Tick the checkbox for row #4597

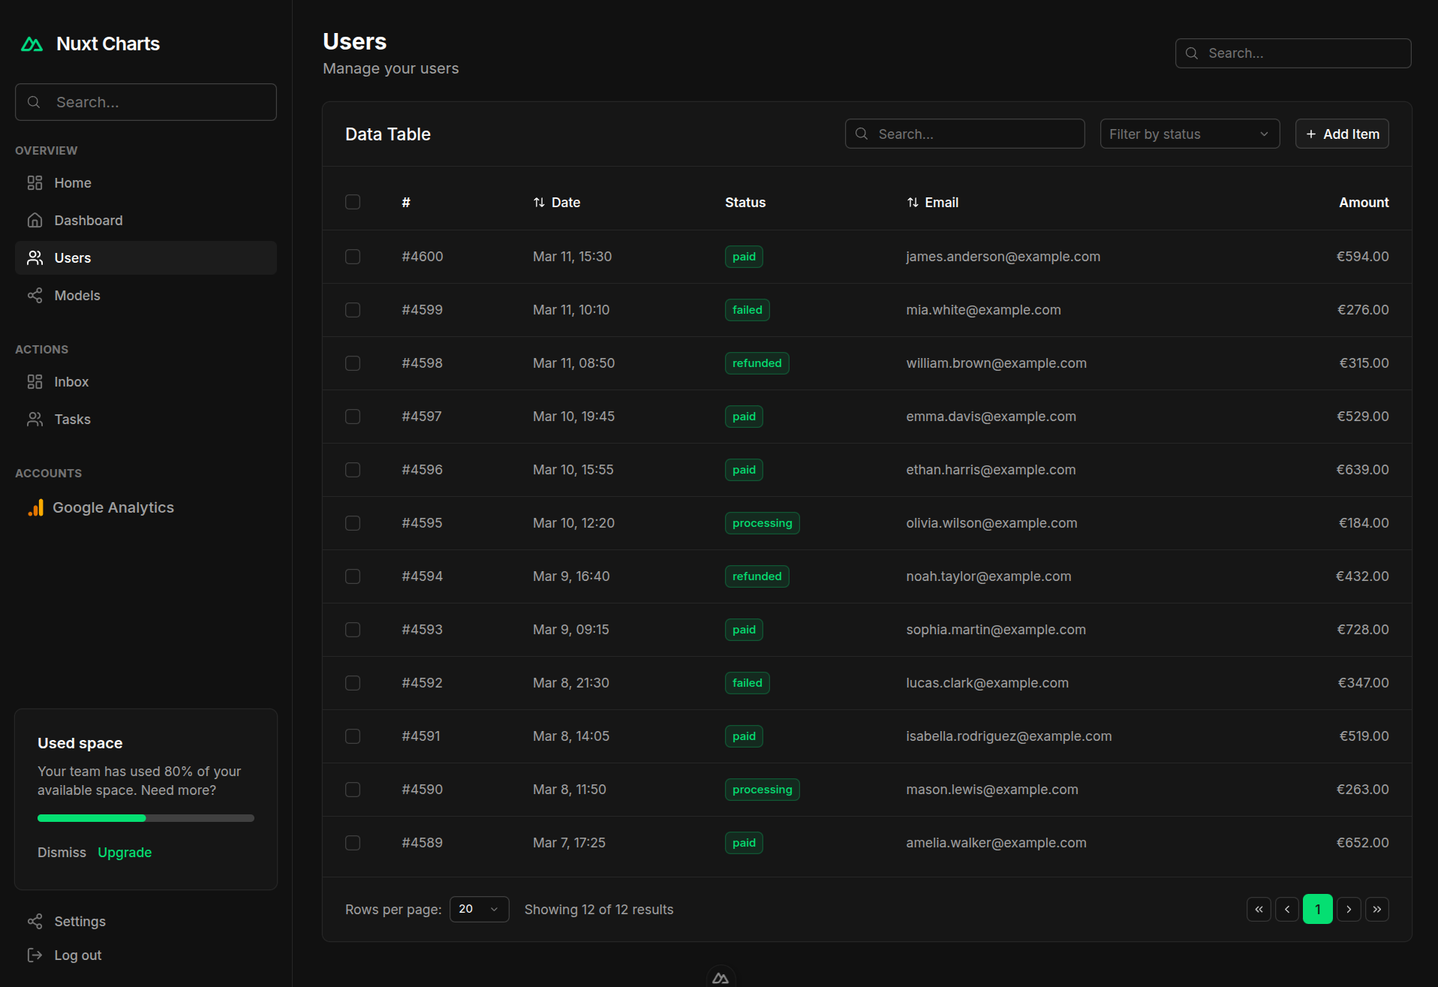click(x=353, y=417)
